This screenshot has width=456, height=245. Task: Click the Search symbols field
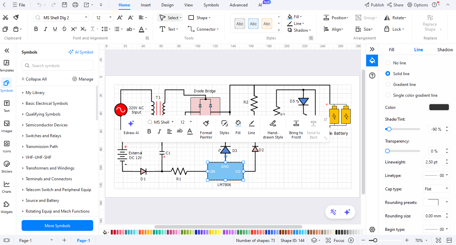point(57,66)
